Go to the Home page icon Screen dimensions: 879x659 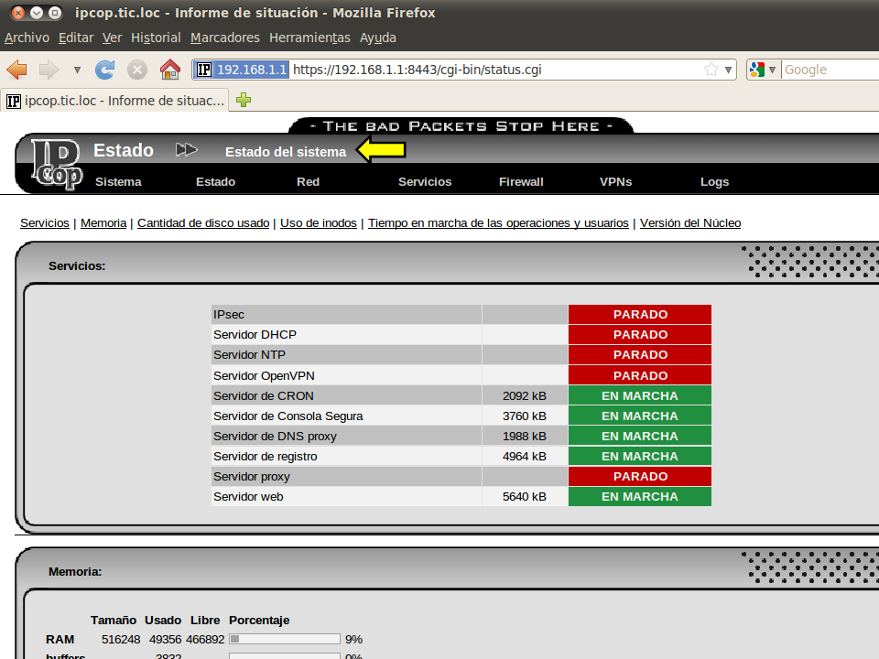pos(169,70)
